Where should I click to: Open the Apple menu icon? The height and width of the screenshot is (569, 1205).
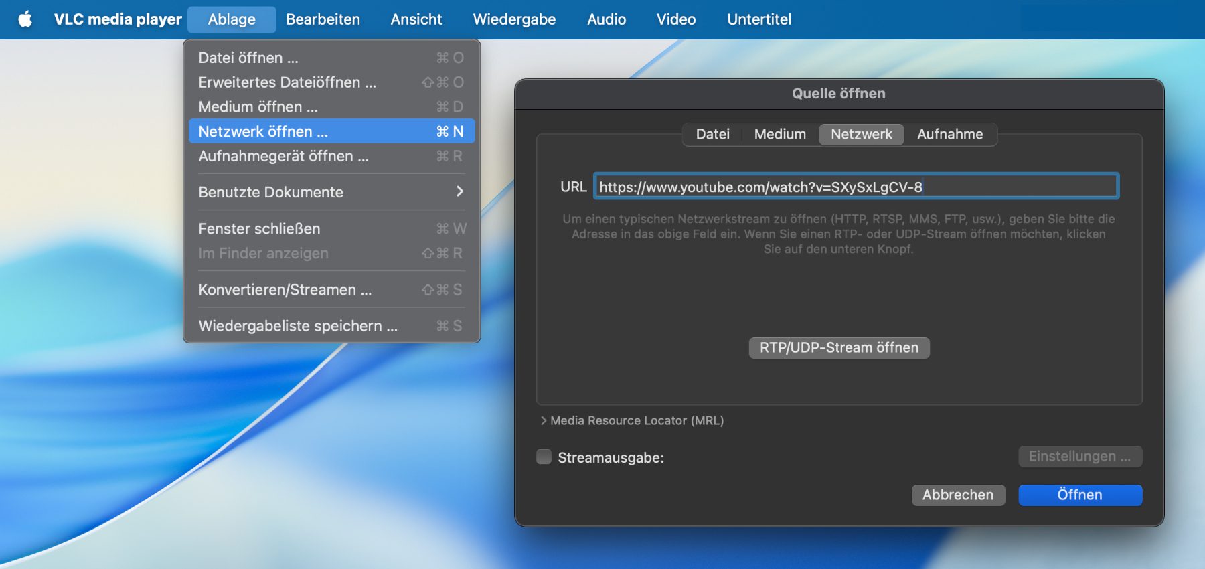[x=25, y=19]
